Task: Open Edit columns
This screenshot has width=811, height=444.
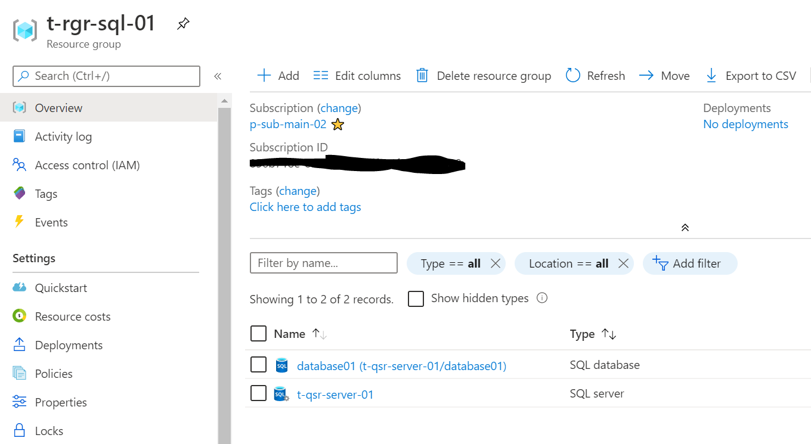Action: pyautogui.click(x=357, y=76)
